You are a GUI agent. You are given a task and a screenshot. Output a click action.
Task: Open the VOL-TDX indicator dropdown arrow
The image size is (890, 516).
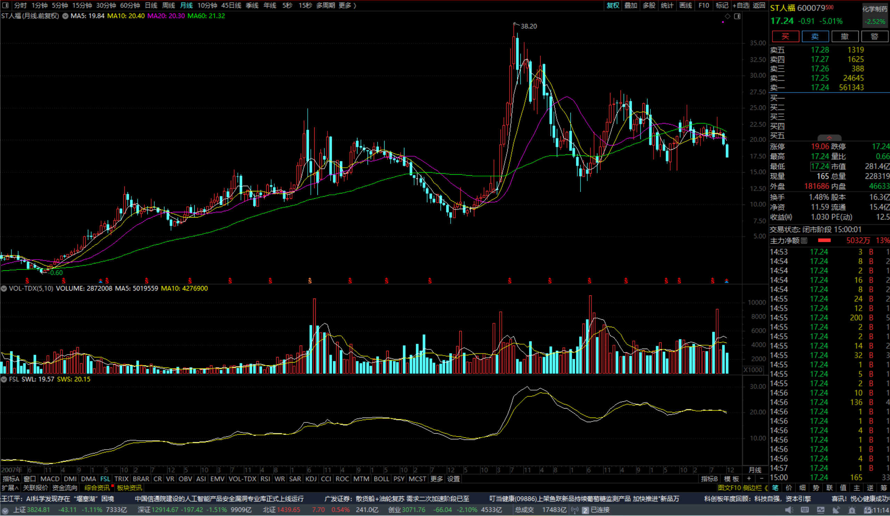tap(4, 288)
